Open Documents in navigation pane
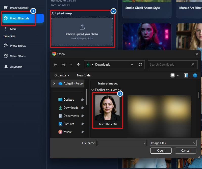 pyautogui.click(x=68, y=116)
